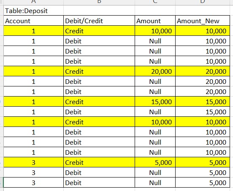Select the Debit/Credit header cell
233x191 pixels.
(99, 21)
